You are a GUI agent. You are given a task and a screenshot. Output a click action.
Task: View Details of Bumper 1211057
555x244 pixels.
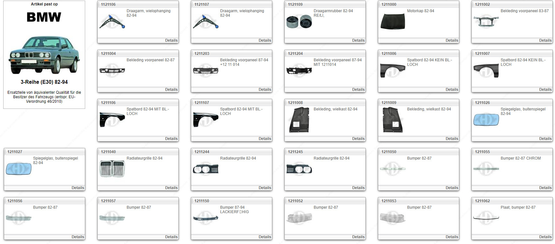point(171,237)
